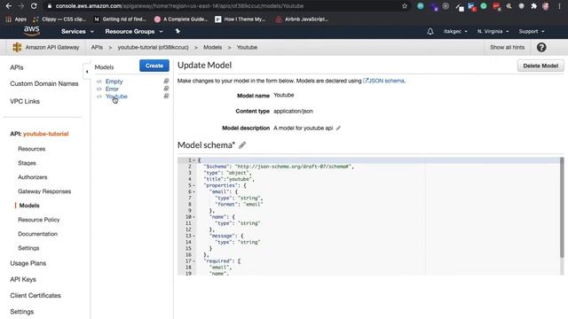
Task: Click the youtube-tutorial API name in sidebar
Action: 45,134
